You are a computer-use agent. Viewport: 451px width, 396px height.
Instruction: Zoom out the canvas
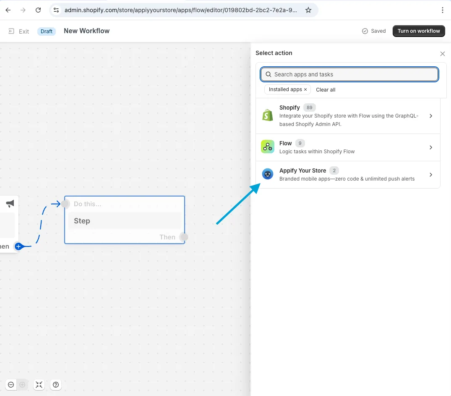(11, 385)
